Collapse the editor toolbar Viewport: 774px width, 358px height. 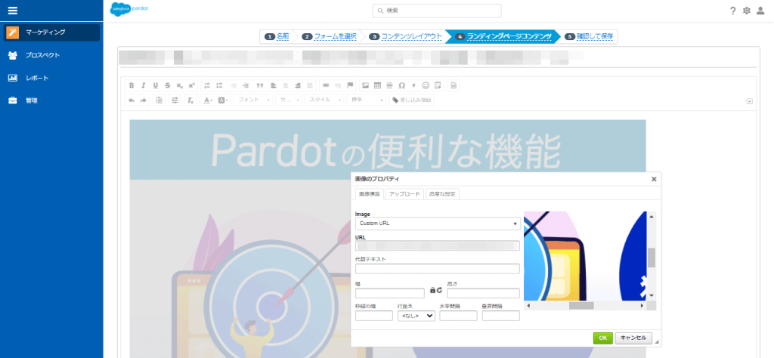pyautogui.click(x=749, y=101)
